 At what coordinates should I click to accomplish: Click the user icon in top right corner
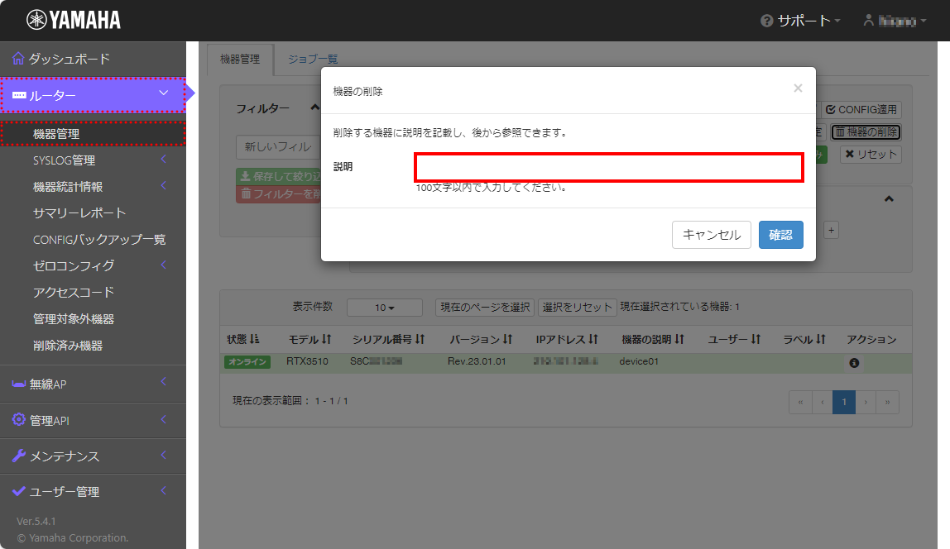coord(868,18)
